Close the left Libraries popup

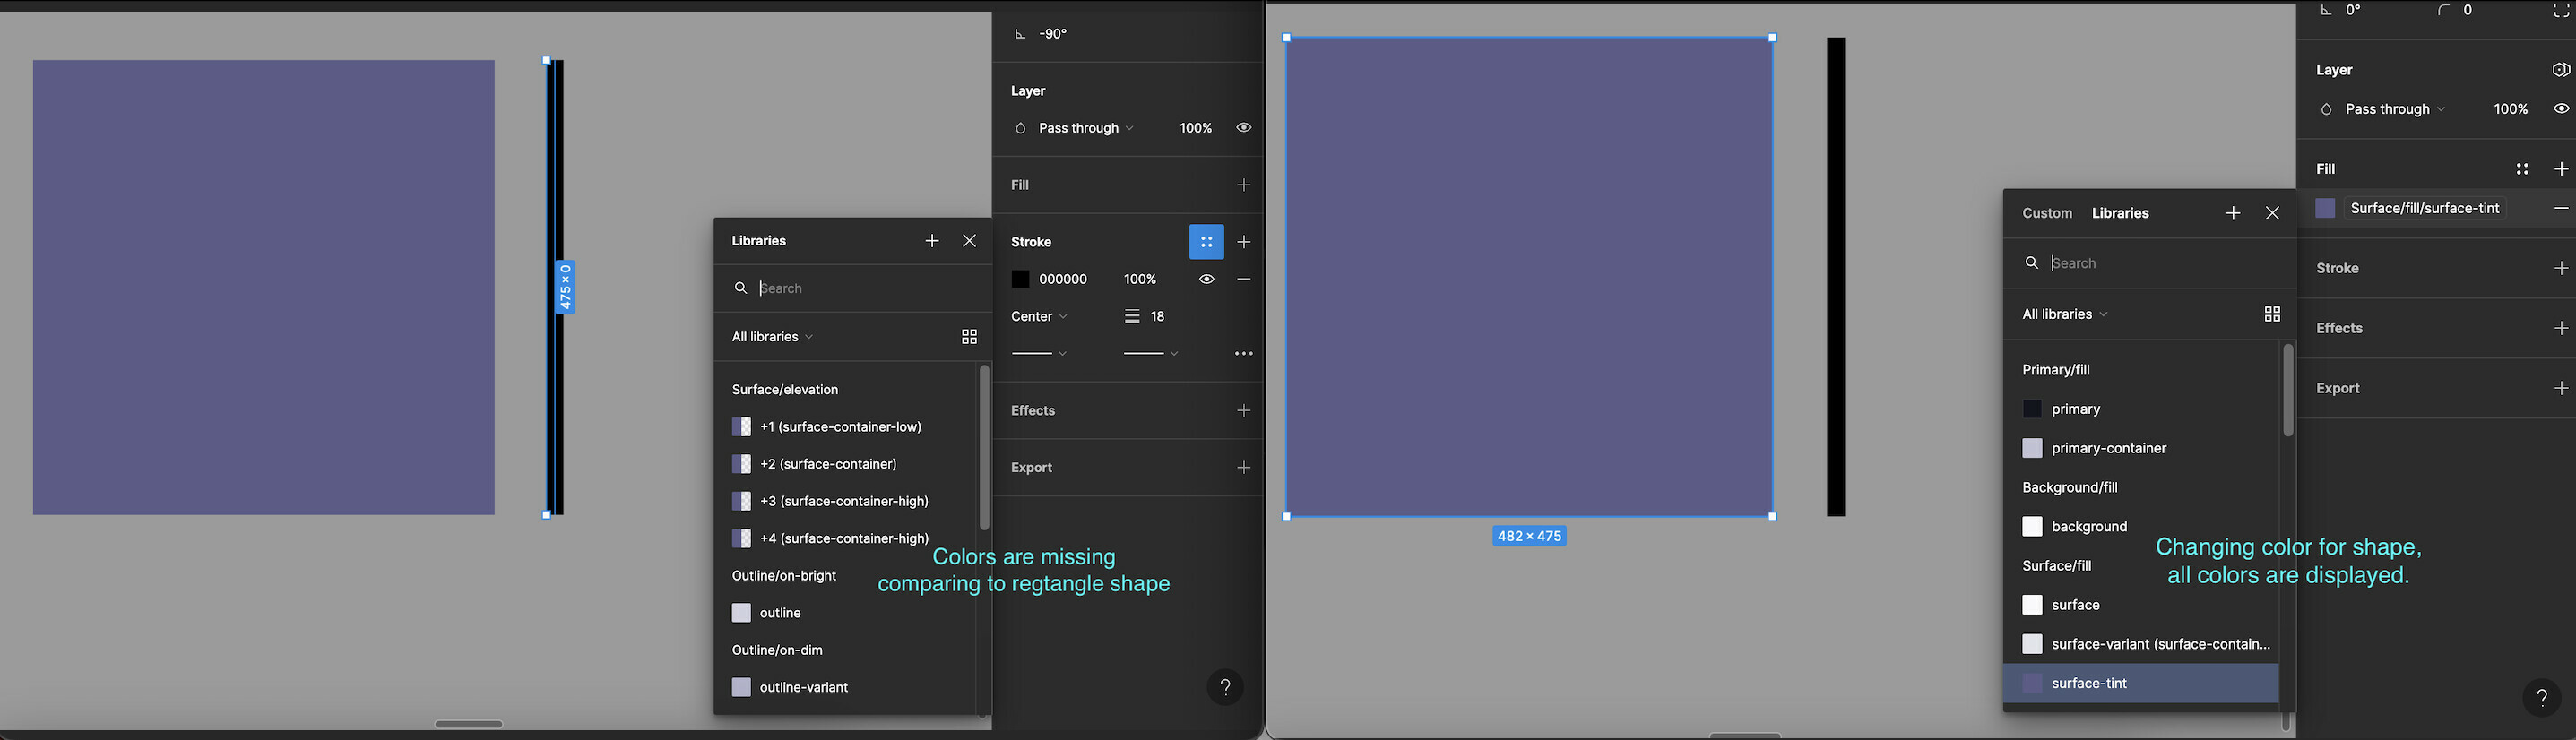pos(968,241)
